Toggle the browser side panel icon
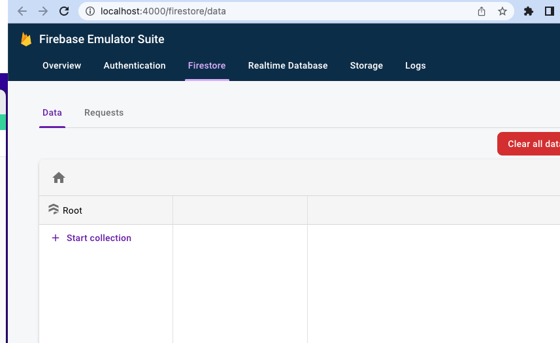The height and width of the screenshot is (343, 560). pyautogui.click(x=550, y=11)
